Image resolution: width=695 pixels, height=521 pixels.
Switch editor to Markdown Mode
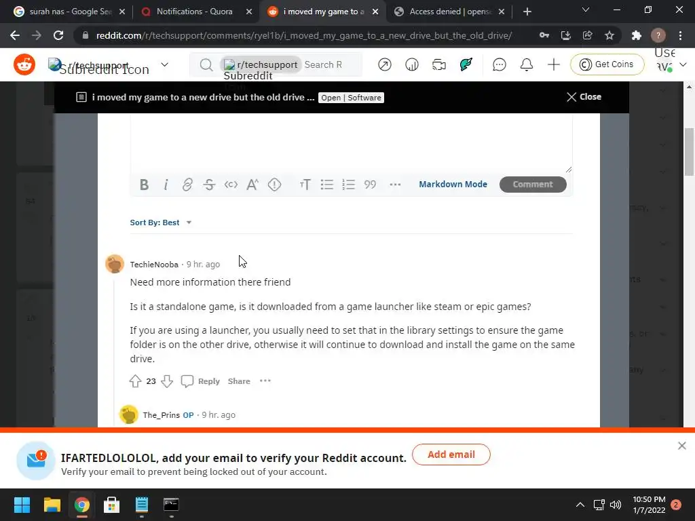click(x=453, y=185)
